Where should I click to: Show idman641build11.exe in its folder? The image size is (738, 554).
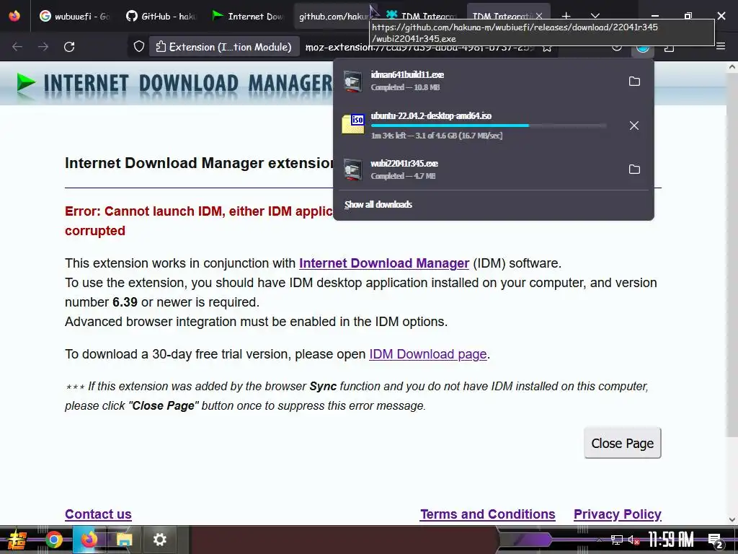[x=634, y=81]
